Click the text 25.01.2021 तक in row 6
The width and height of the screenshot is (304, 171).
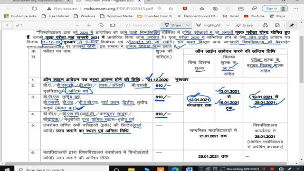tap(213, 156)
